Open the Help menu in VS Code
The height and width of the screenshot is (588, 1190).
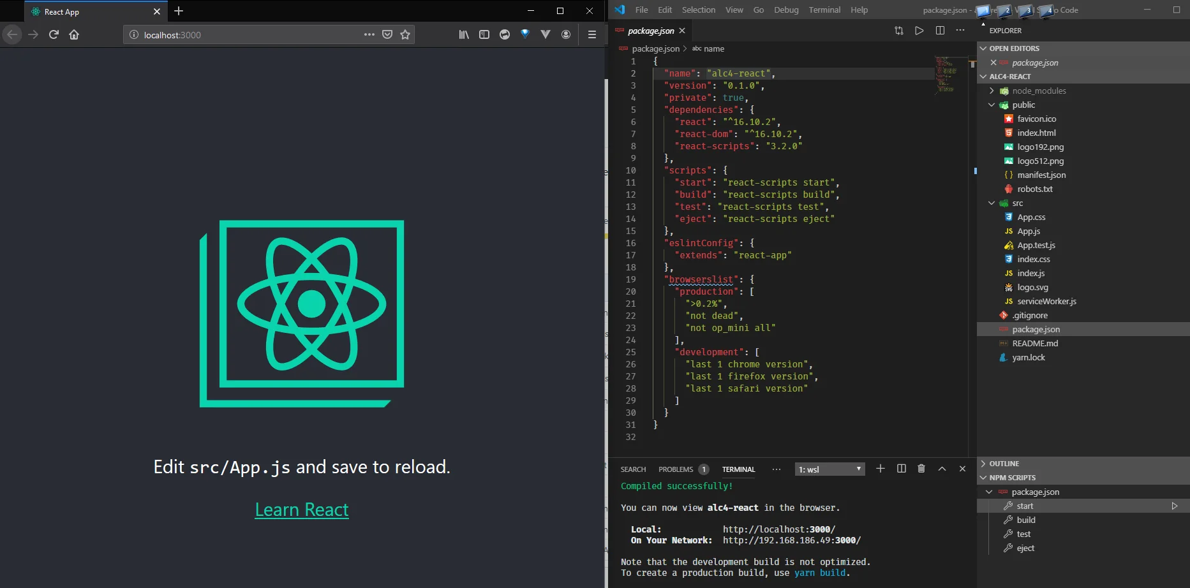click(x=859, y=10)
